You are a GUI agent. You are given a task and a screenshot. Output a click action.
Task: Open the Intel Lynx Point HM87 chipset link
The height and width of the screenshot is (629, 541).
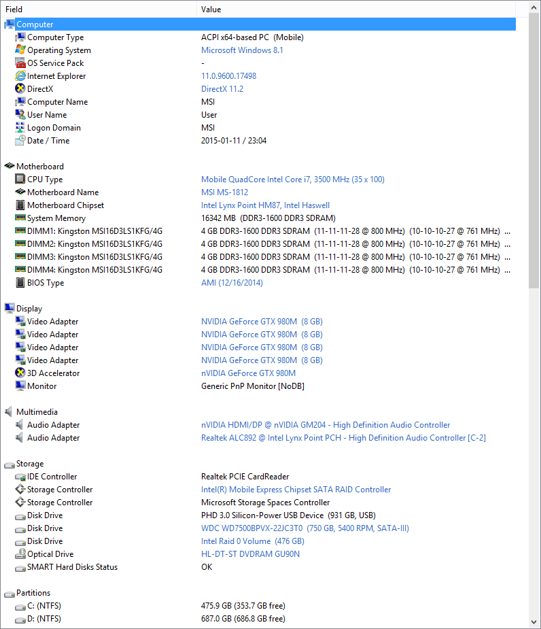[265, 205]
